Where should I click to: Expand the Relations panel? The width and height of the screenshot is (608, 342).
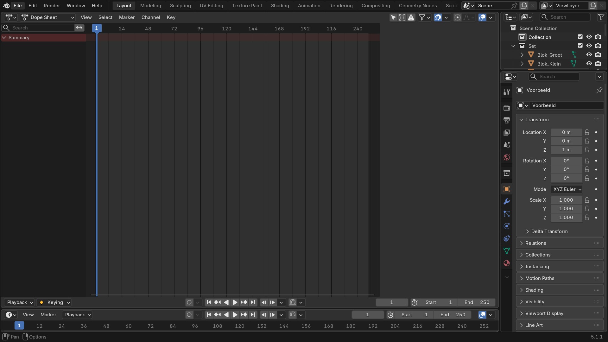click(x=560, y=243)
